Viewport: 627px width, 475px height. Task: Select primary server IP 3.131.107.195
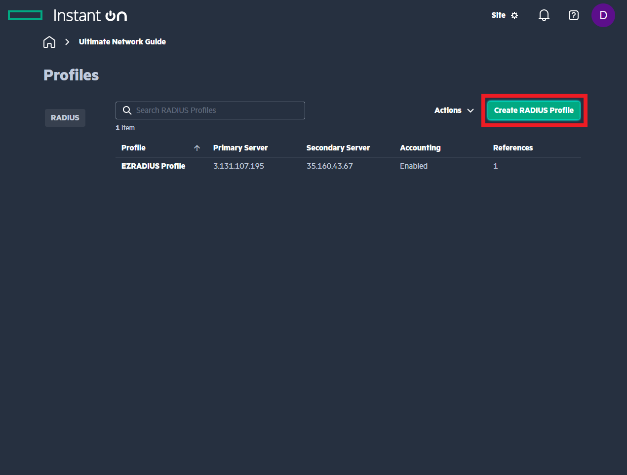tap(238, 166)
